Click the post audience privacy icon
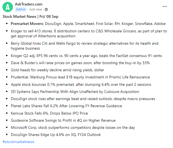This screenshot has width=173, height=148. click(x=46, y=9)
